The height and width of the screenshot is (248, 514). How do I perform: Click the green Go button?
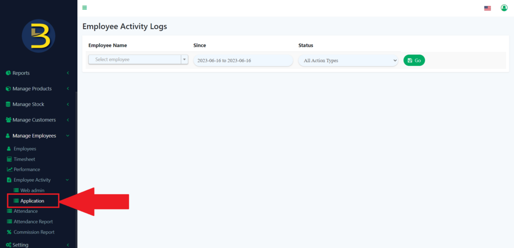[414, 60]
